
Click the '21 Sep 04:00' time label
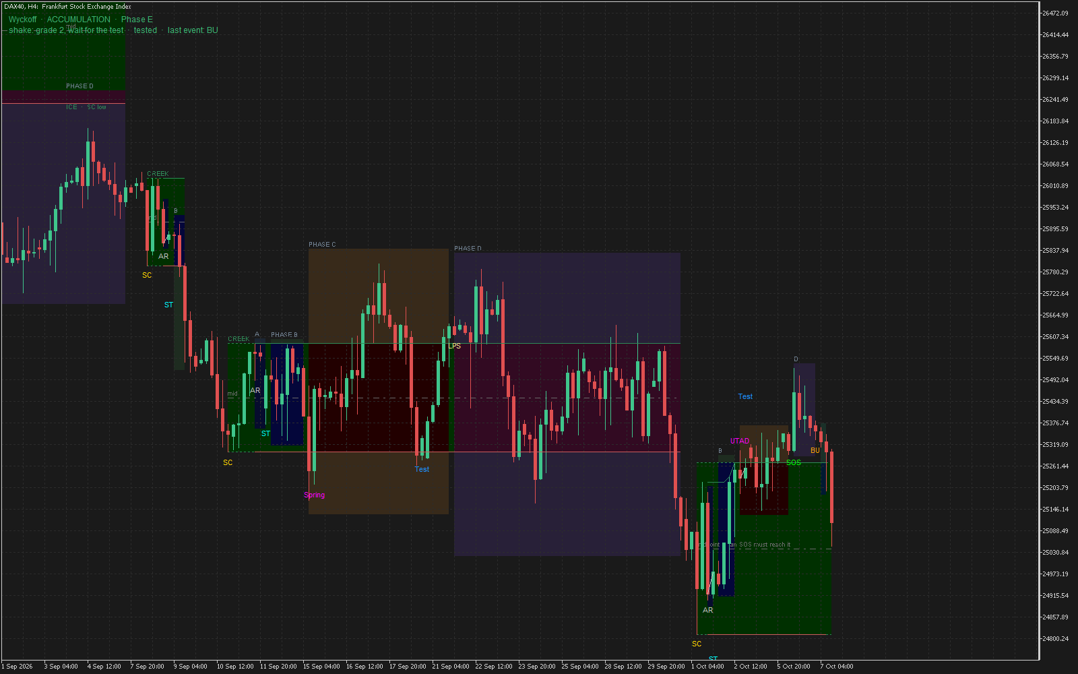[x=451, y=667]
